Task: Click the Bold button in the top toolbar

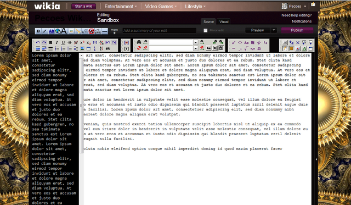Action: pos(38,31)
